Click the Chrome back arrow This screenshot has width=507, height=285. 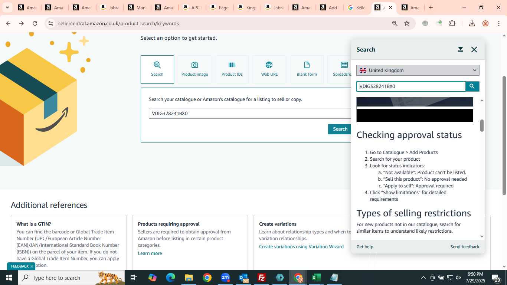(x=8, y=23)
